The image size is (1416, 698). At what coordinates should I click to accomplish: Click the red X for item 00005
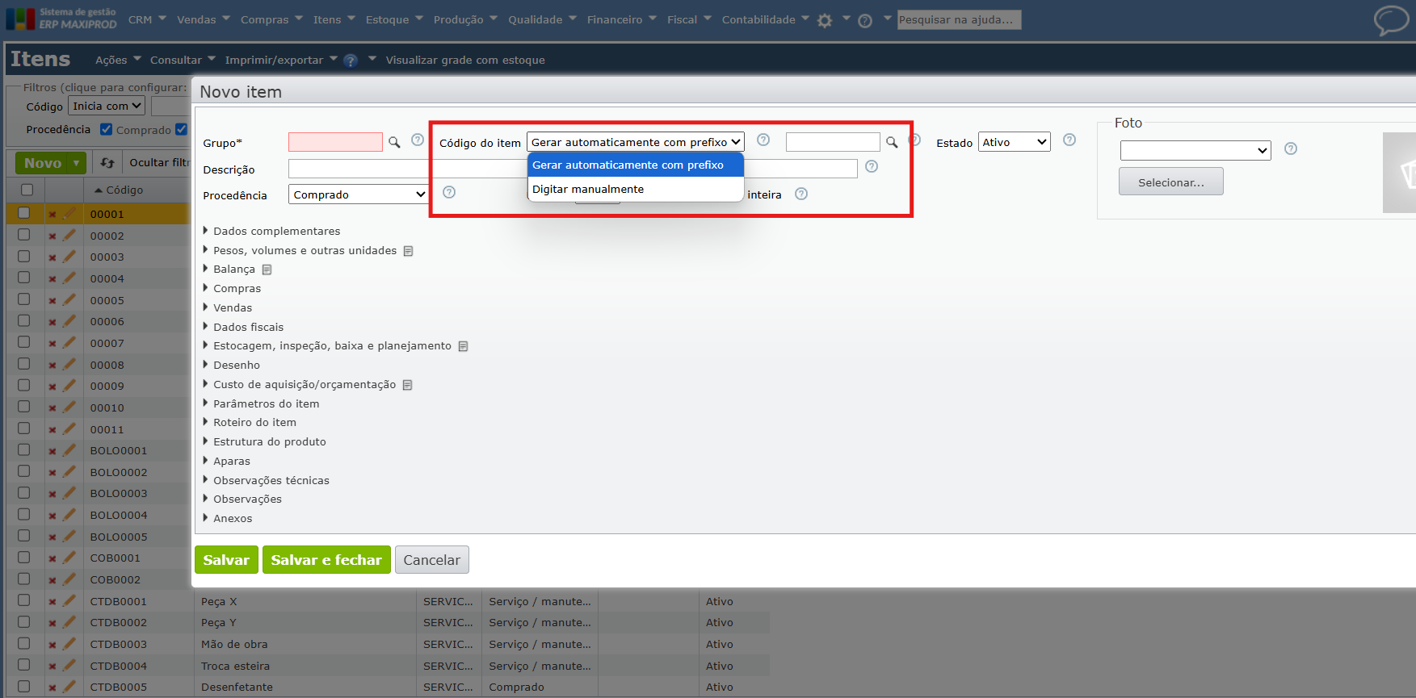tap(53, 301)
